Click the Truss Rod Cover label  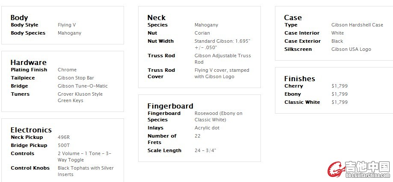(161, 73)
